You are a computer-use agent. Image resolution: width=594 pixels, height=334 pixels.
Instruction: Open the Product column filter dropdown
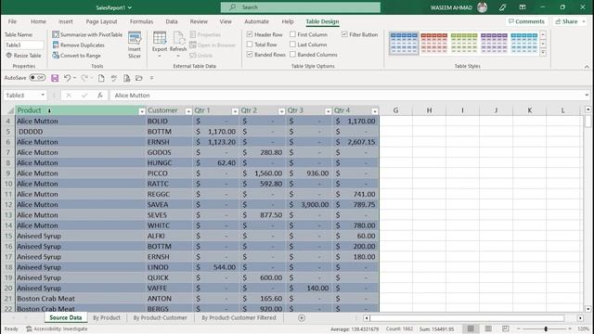[142, 111]
